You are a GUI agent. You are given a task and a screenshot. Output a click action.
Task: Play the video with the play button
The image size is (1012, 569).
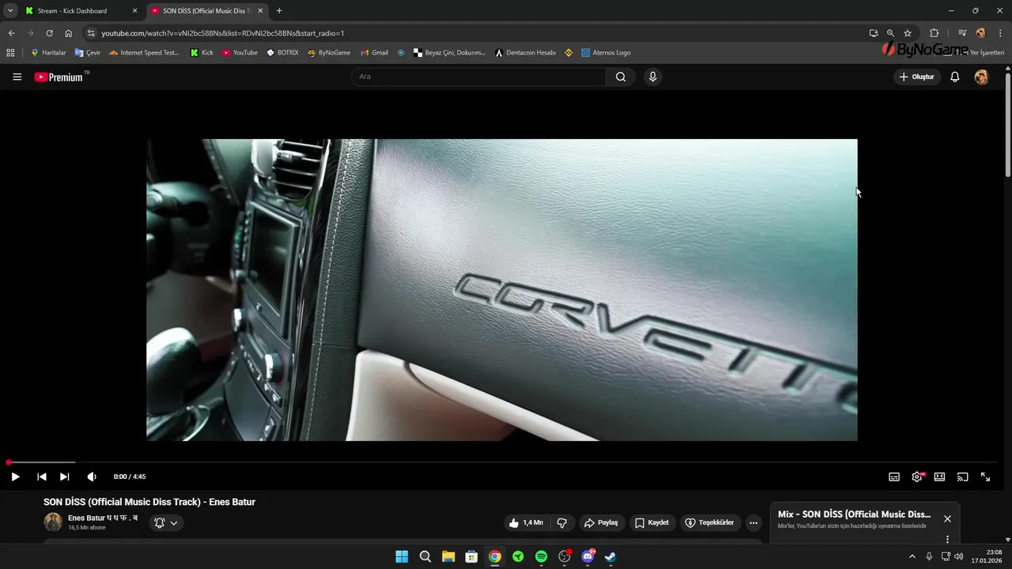[x=15, y=477]
